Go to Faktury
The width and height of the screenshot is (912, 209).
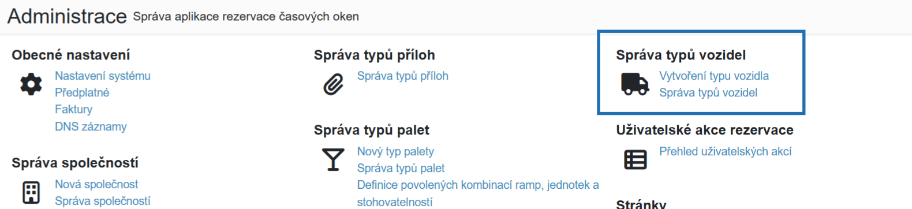[73, 109]
